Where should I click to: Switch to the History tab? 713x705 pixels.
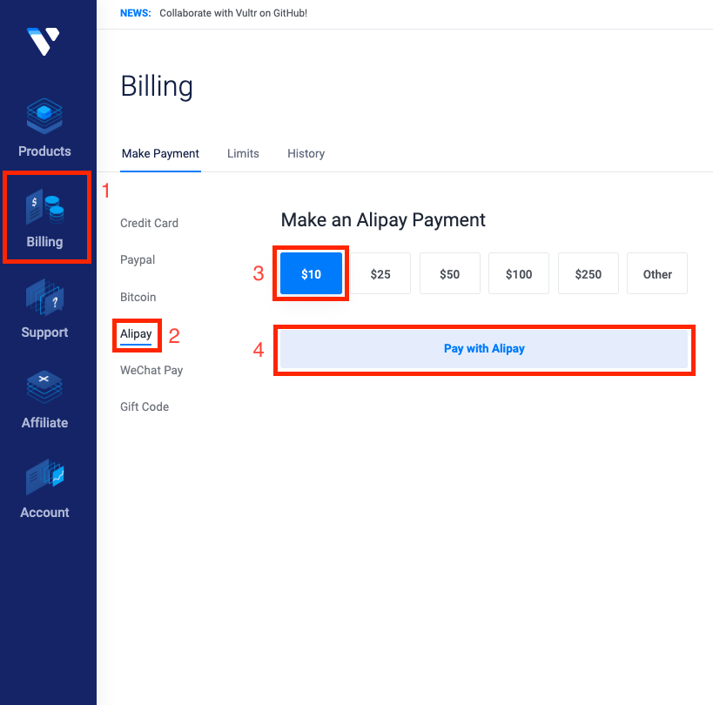click(x=306, y=154)
